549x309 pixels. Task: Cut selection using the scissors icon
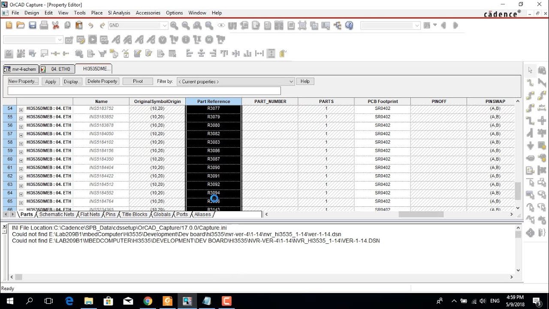point(55,25)
